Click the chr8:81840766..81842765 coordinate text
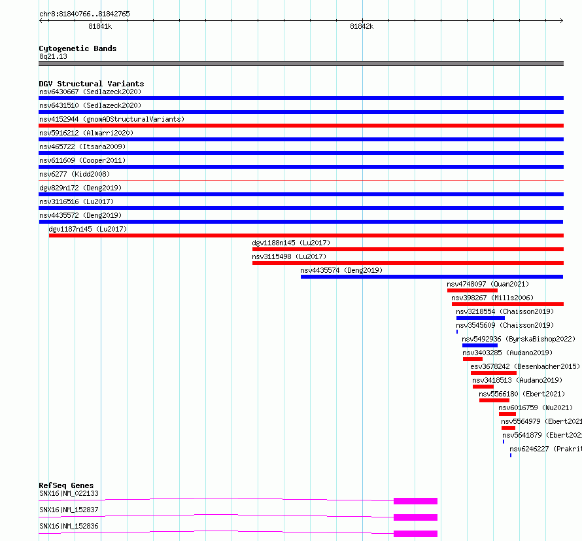 pyautogui.click(x=84, y=14)
